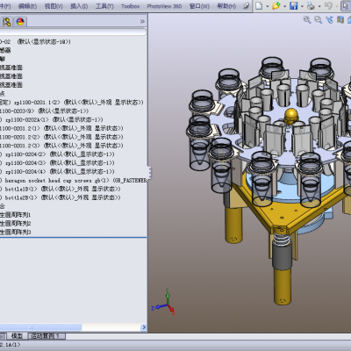Open the Print dropdown arrow
Viewport: 351px width, 351px height.
pyautogui.click(x=319, y=6)
